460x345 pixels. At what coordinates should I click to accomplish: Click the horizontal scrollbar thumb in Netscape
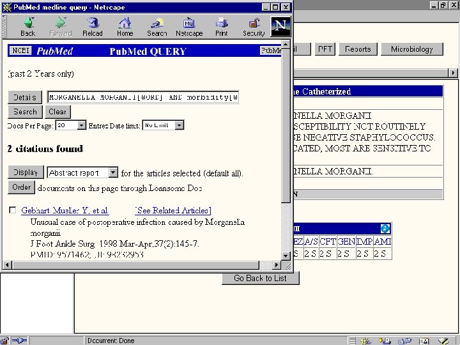click(135, 265)
